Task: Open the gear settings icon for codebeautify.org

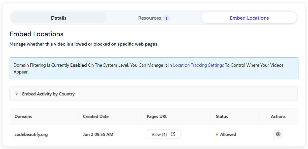Action: (x=278, y=134)
